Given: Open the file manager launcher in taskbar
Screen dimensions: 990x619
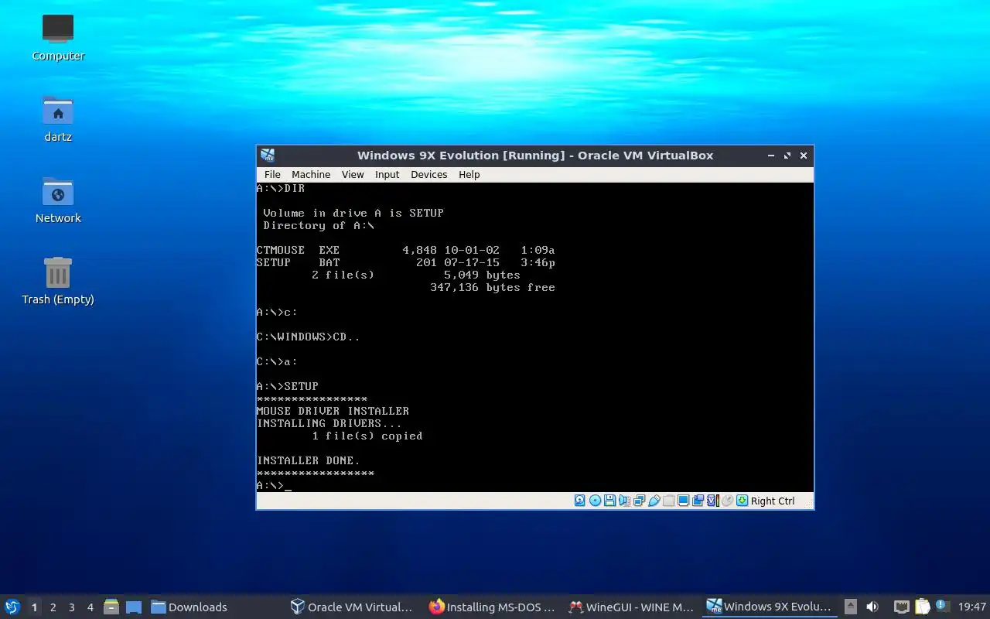Looking at the screenshot, I should [111, 607].
